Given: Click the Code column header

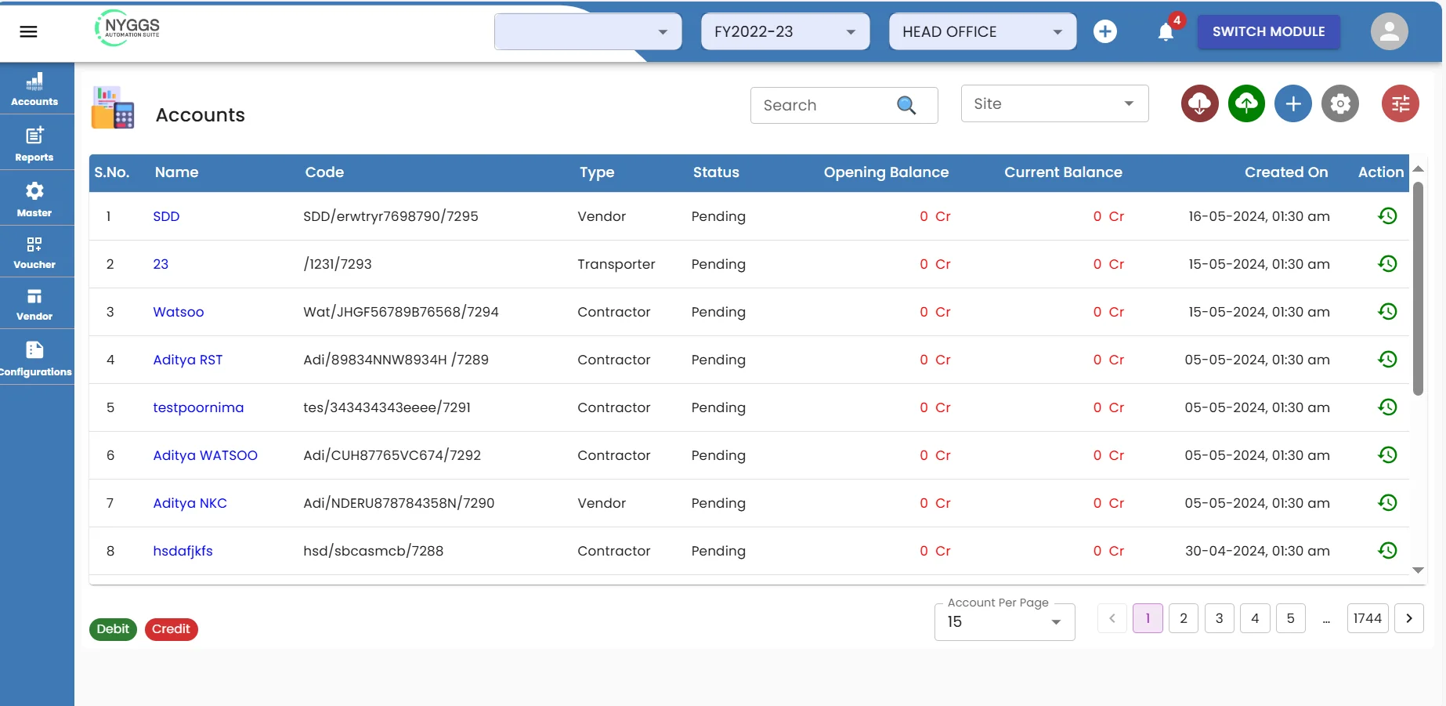Looking at the screenshot, I should [x=324, y=172].
